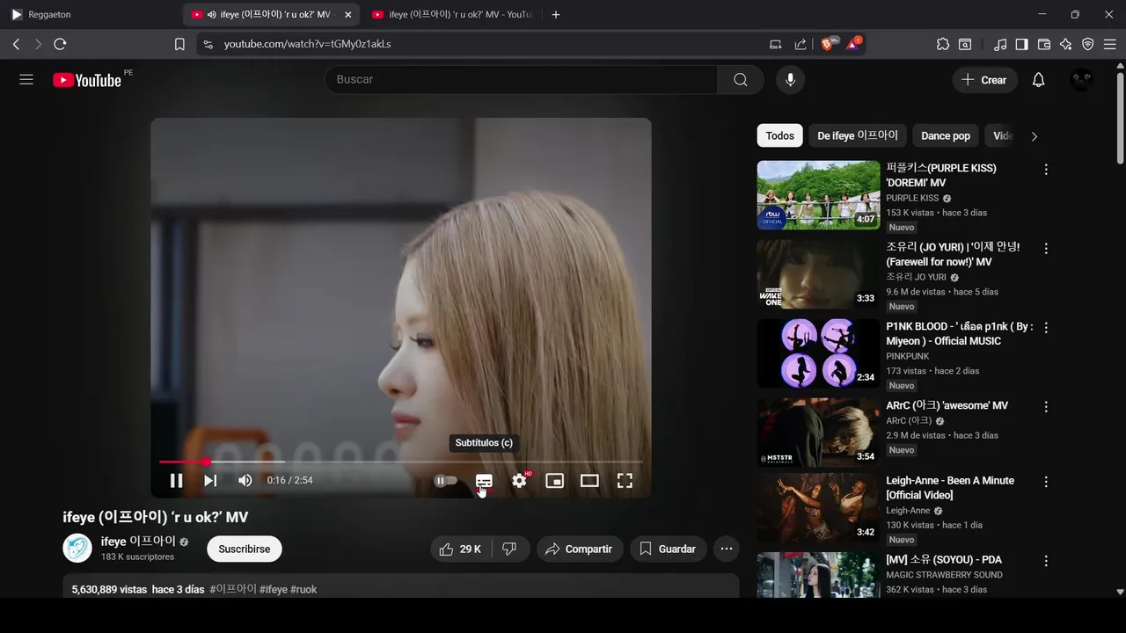Open Leo AI sparkle icon
Image resolution: width=1126 pixels, height=633 pixels.
pos(1066,44)
